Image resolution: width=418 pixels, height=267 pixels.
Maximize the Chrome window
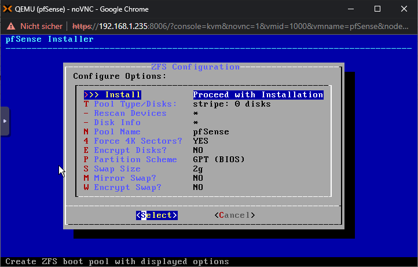(377, 9)
